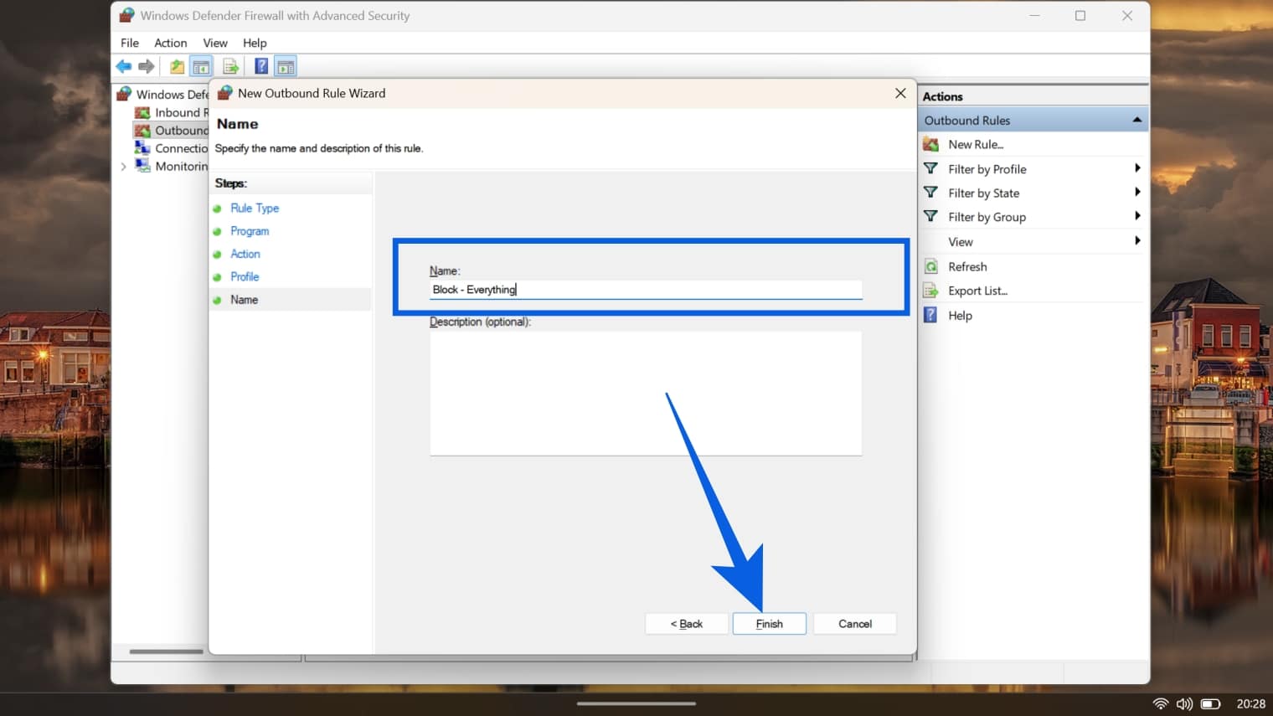Click the Filter by Group funnel icon
The width and height of the screenshot is (1273, 716).
point(930,216)
